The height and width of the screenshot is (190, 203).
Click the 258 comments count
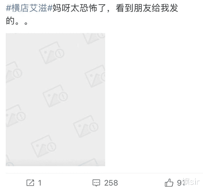click(x=111, y=183)
